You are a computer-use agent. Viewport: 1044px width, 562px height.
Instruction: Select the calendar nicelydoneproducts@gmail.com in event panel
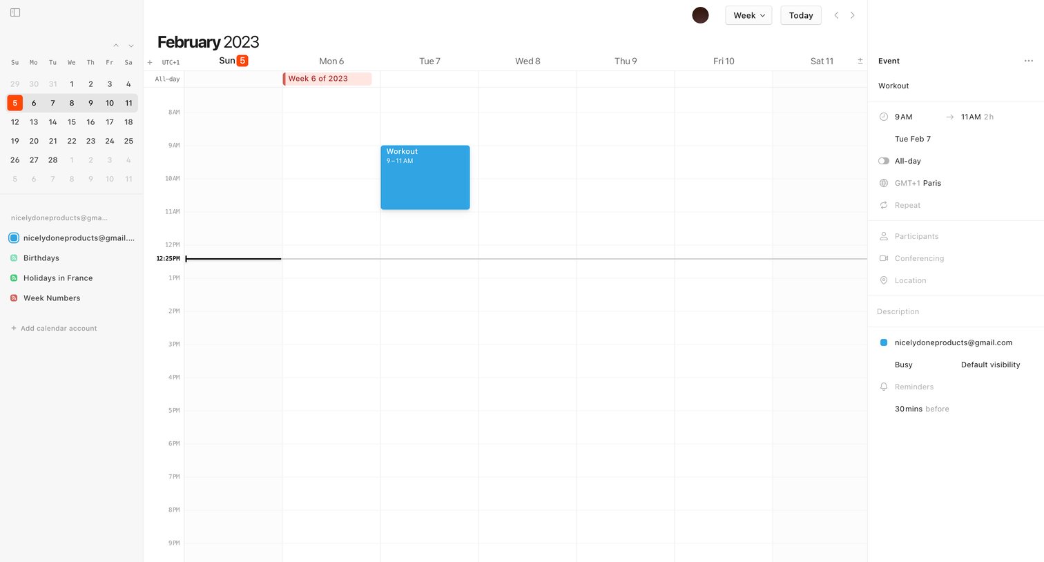pos(954,342)
